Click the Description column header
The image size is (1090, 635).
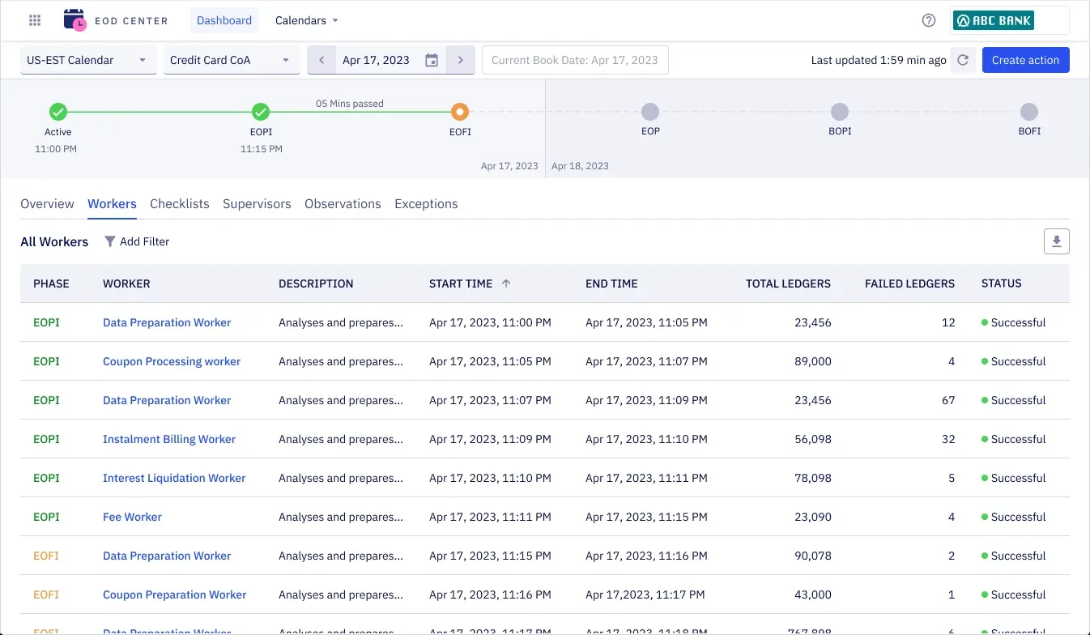point(316,283)
